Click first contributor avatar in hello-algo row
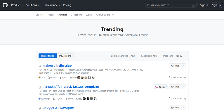The image size is (224, 111). [79, 77]
